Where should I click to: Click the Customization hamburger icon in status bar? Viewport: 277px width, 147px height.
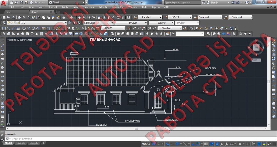pyautogui.click(x=274, y=144)
